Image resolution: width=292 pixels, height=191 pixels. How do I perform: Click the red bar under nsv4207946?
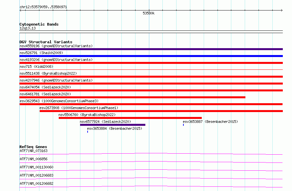pyautogui.click(x=151, y=84)
